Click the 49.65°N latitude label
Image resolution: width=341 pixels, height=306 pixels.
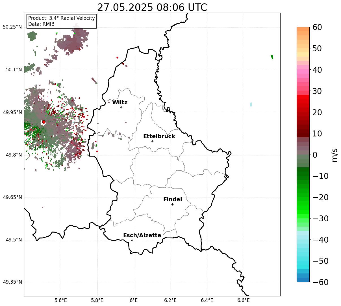(x=12, y=197)
